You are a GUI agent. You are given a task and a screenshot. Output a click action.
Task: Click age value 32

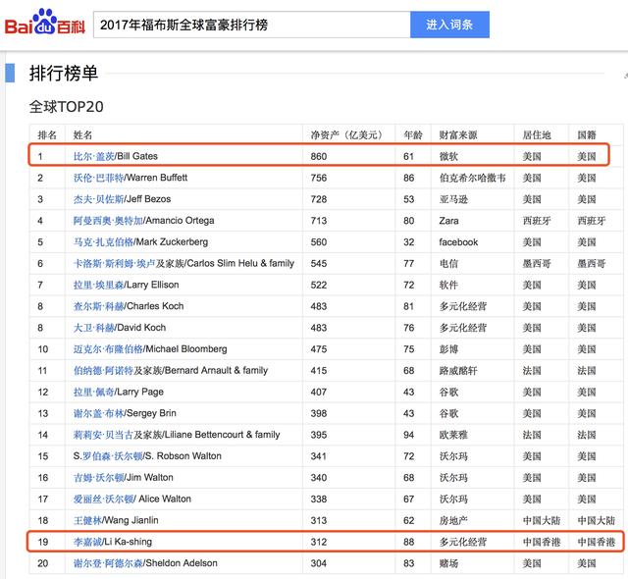point(408,241)
